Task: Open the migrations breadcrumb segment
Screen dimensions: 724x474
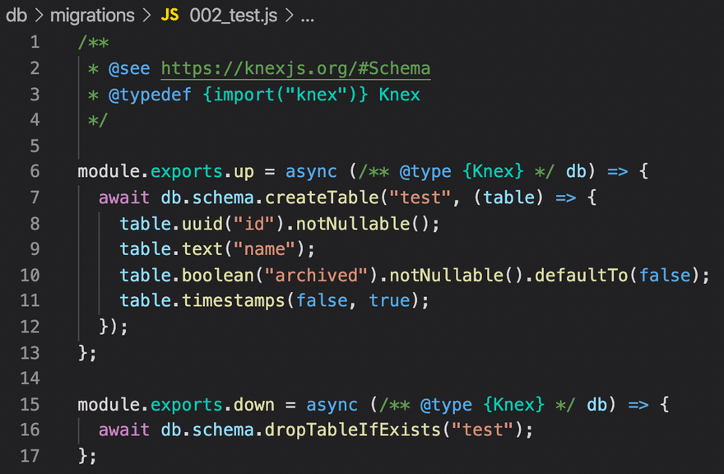Action: pos(91,15)
